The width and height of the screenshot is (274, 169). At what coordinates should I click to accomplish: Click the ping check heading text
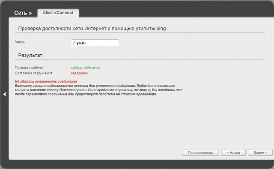[92, 29]
